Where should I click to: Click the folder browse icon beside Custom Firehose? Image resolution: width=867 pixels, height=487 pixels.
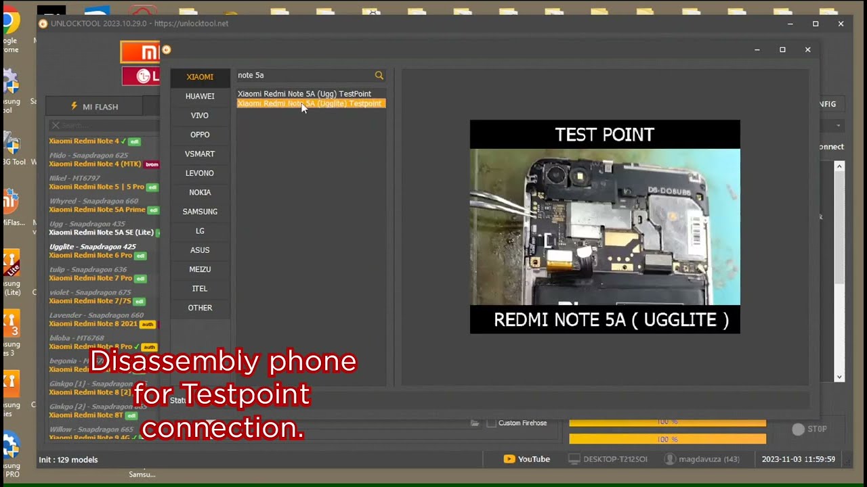pos(475,423)
